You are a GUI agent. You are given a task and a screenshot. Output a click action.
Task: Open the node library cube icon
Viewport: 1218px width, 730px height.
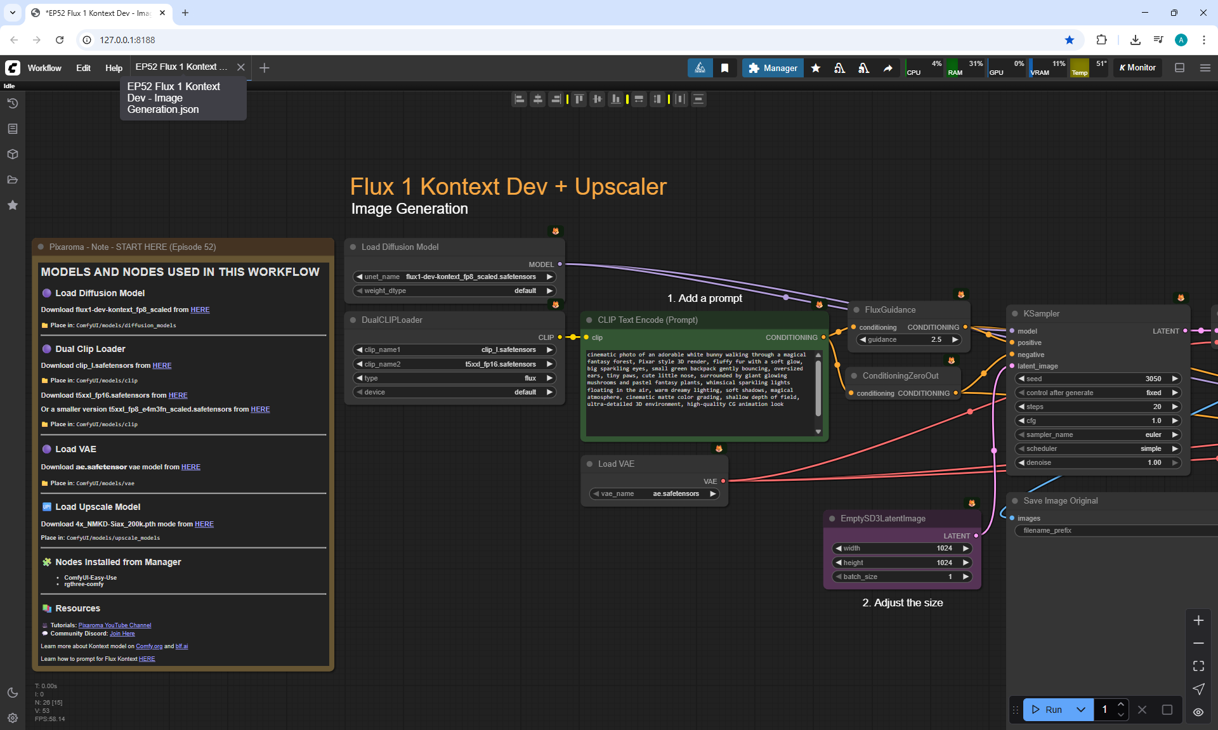[x=13, y=154]
